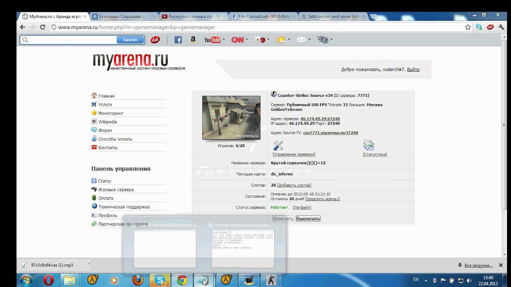Open Opera from the taskbar
The width and height of the screenshot is (511, 287).
[x=48, y=280]
